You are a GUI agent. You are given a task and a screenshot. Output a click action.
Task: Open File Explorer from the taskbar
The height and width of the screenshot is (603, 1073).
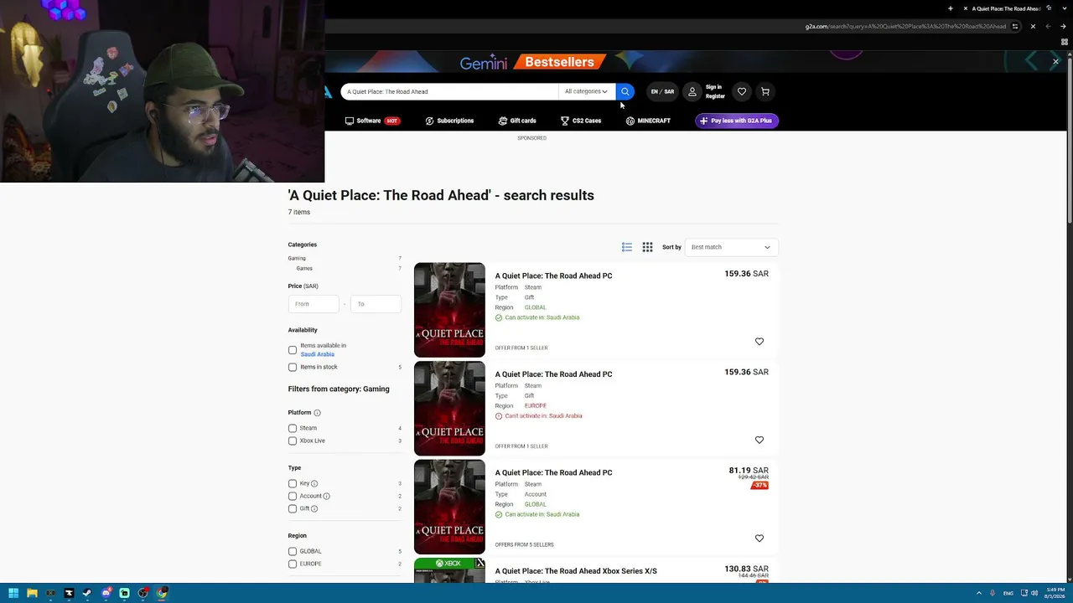pos(32,594)
